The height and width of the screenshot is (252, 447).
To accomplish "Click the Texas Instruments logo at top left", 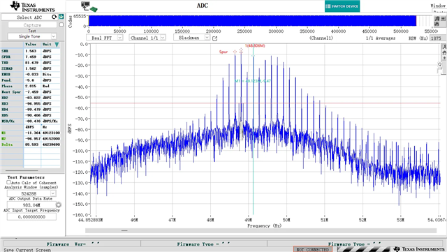I will click(32, 7).
